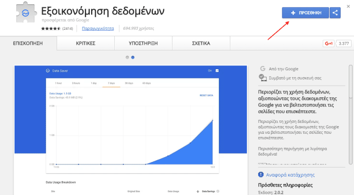354x195 pixels.
Task: Click RESET DATA in the screenshot
Action: pos(206,96)
